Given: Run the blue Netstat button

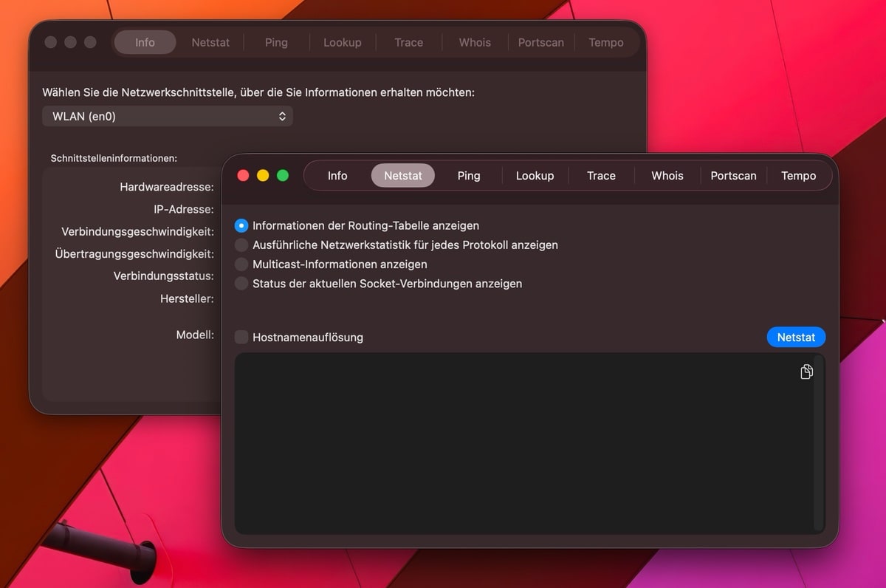Looking at the screenshot, I should tap(796, 337).
